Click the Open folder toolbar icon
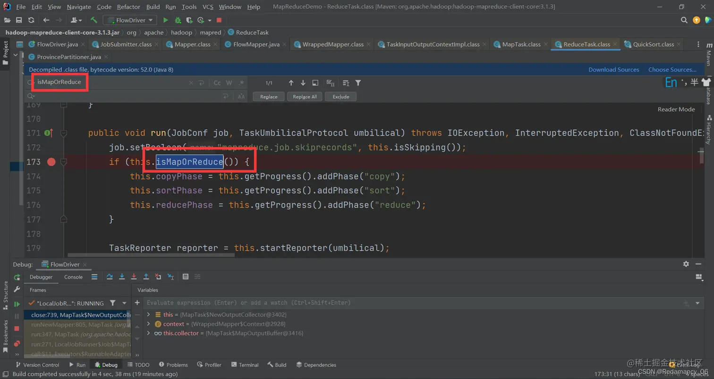 pos(7,20)
